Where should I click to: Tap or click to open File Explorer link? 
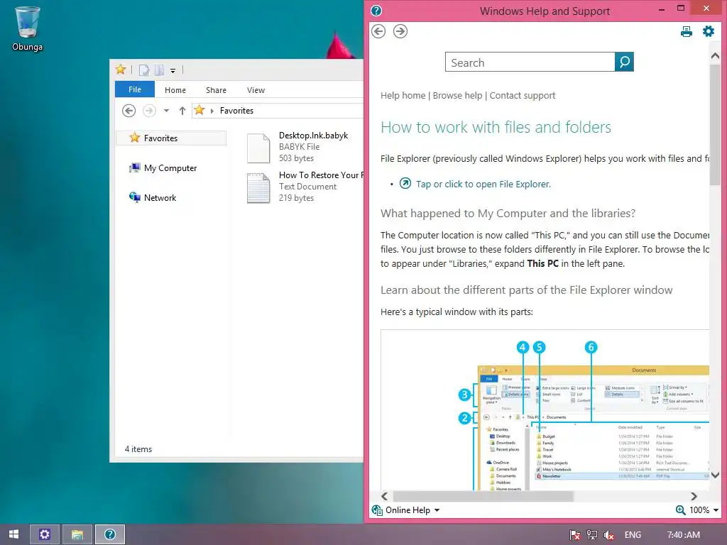[483, 184]
